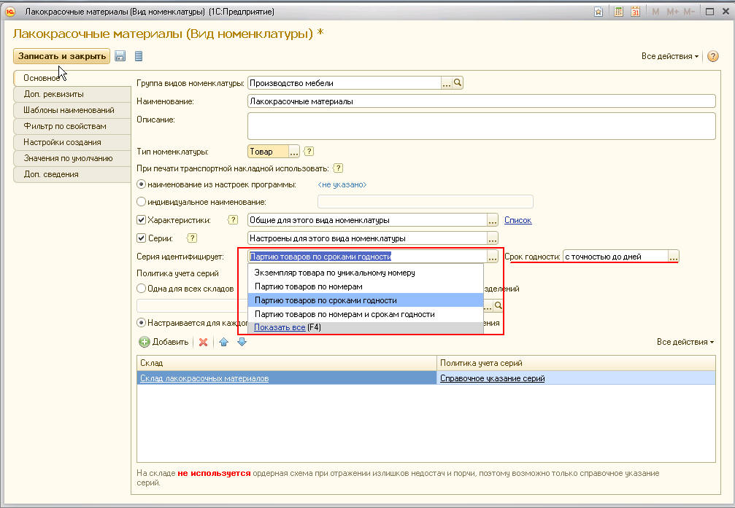
Task: Click help hint icon next to Тип номенклатуры
Action: coord(309,151)
